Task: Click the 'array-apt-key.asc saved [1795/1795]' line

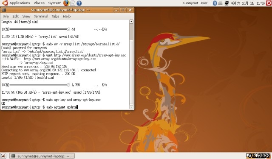Action: point(51,92)
